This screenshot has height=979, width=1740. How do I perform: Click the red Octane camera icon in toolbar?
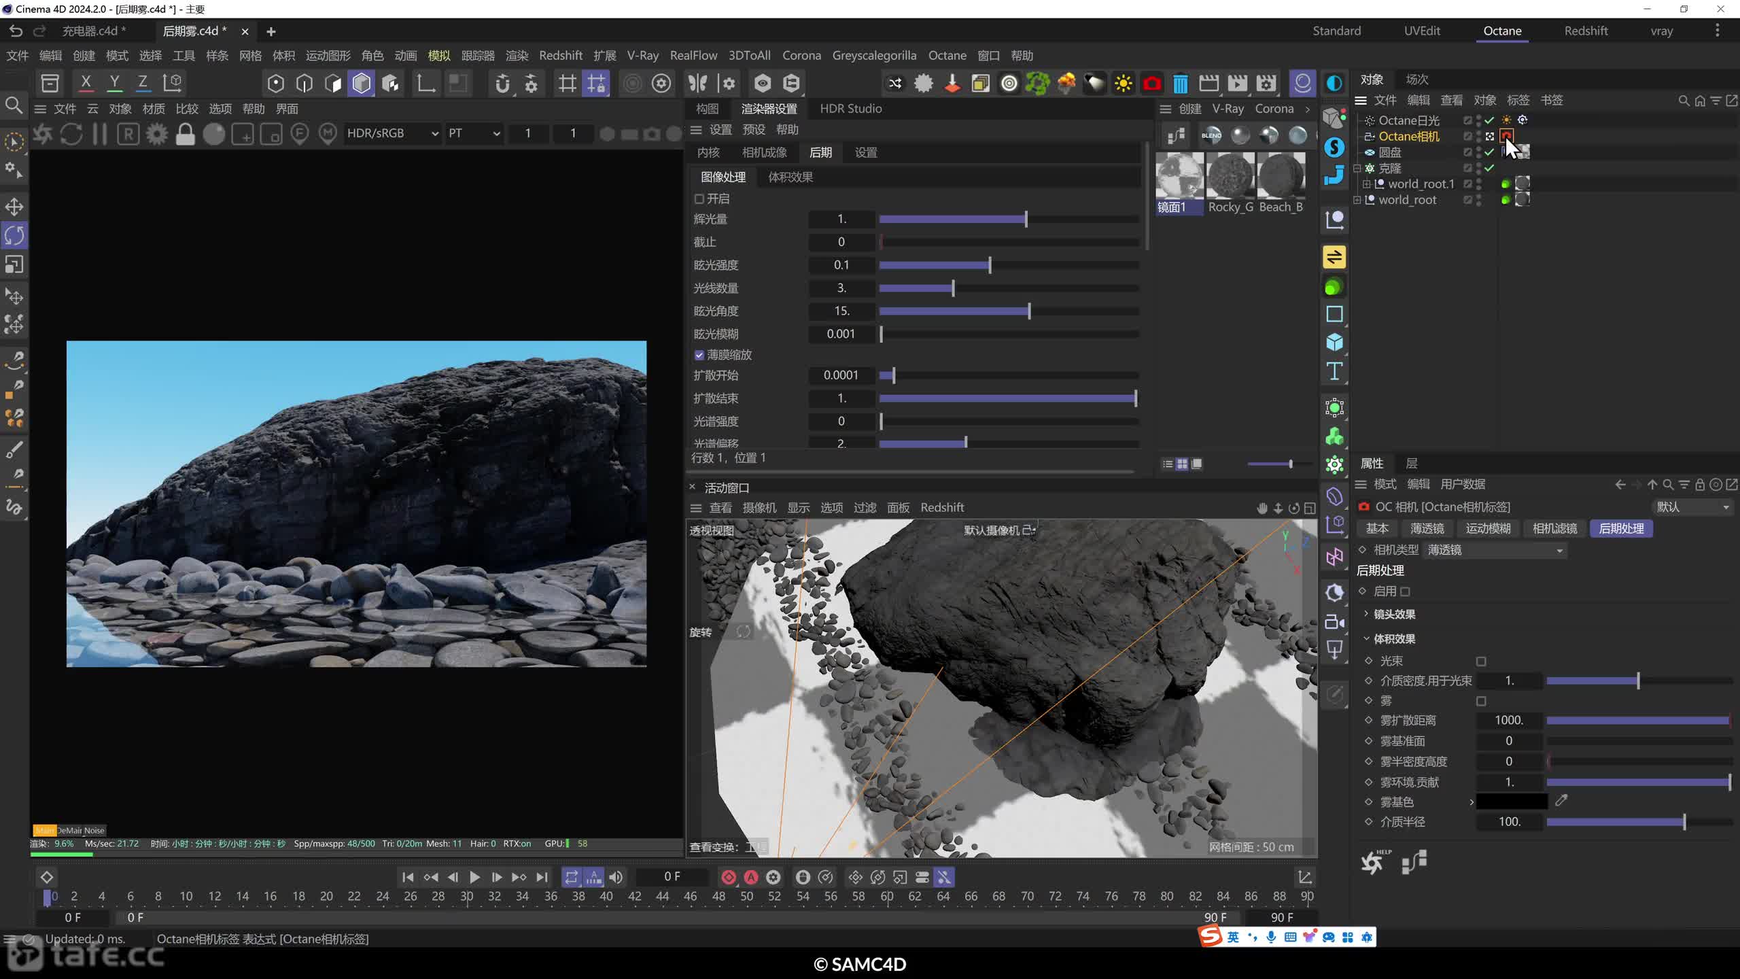click(1152, 83)
